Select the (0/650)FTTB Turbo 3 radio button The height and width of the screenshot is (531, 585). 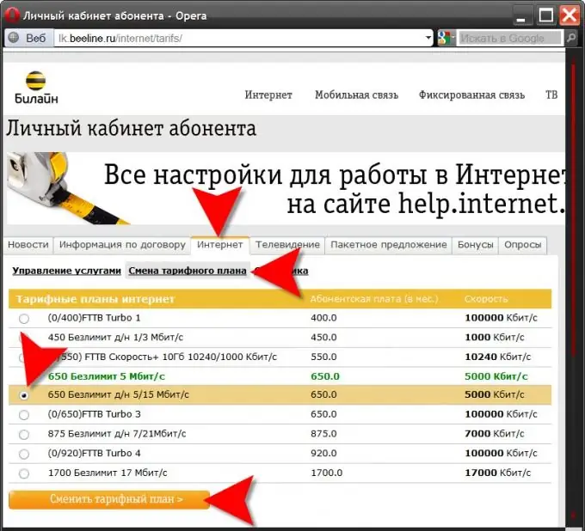(x=24, y=415)
